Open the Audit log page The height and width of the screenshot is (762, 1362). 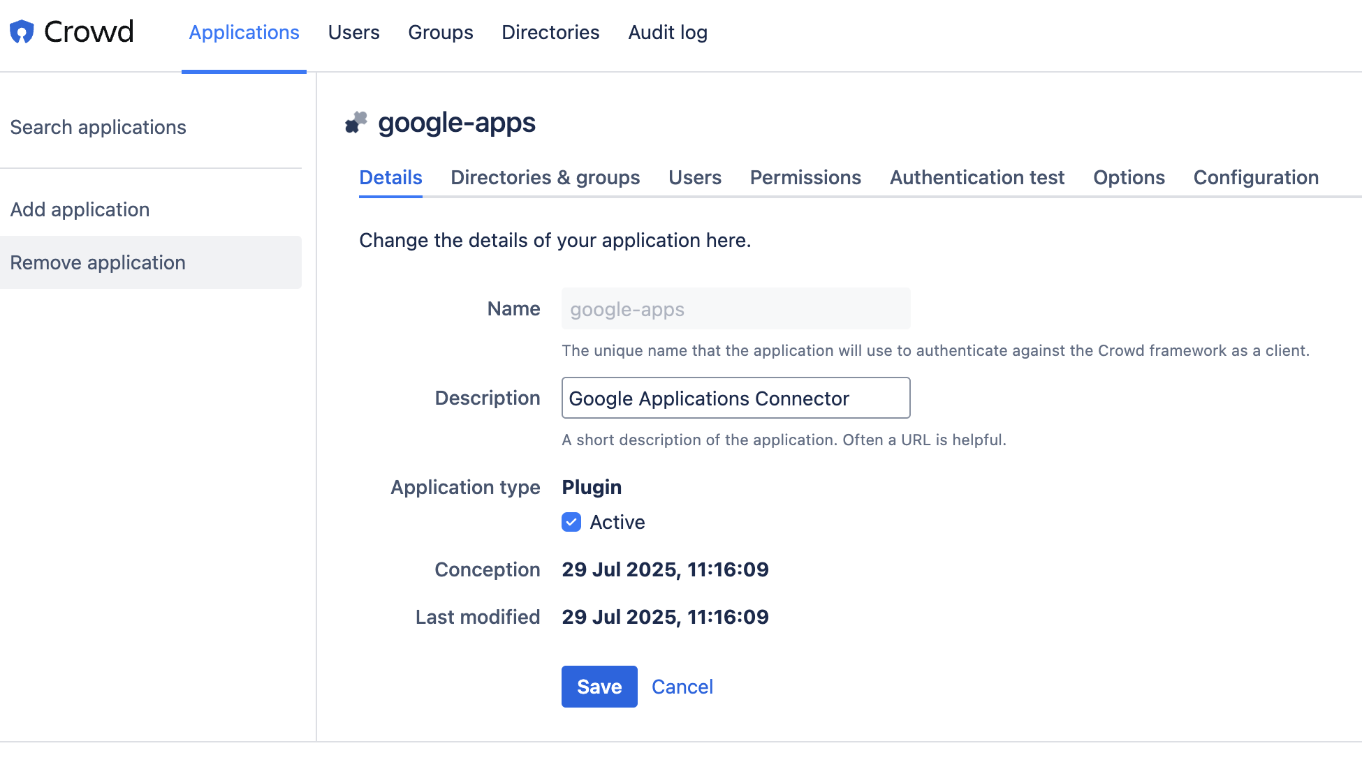click(667, 32)
